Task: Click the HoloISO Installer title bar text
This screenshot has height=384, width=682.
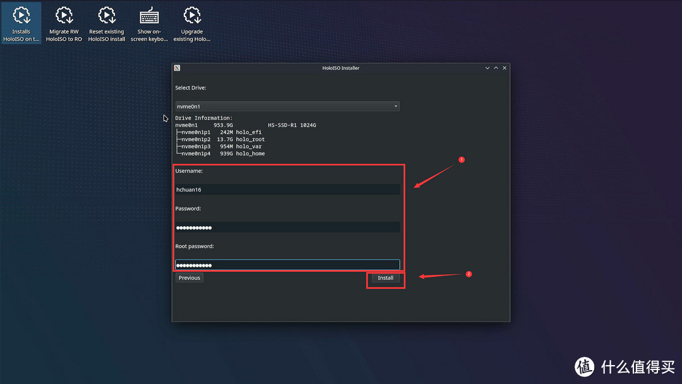Action: [340, 68]
